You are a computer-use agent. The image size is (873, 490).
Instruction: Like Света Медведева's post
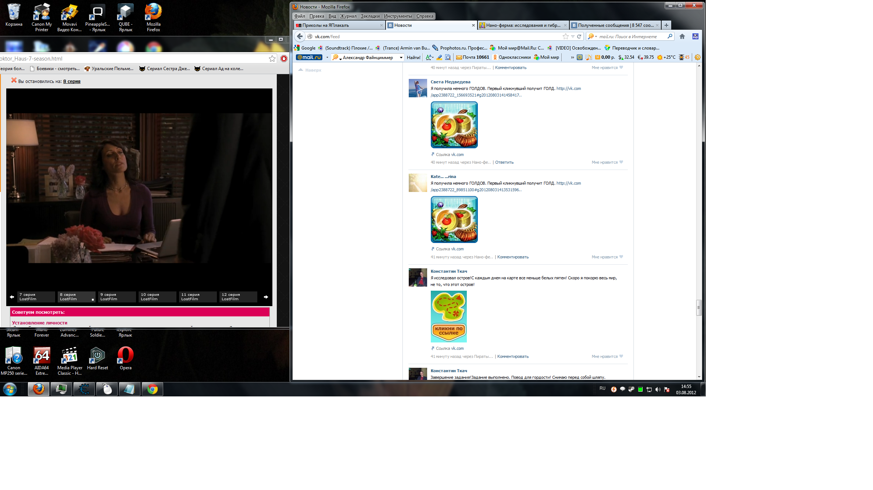click(607, 162)
